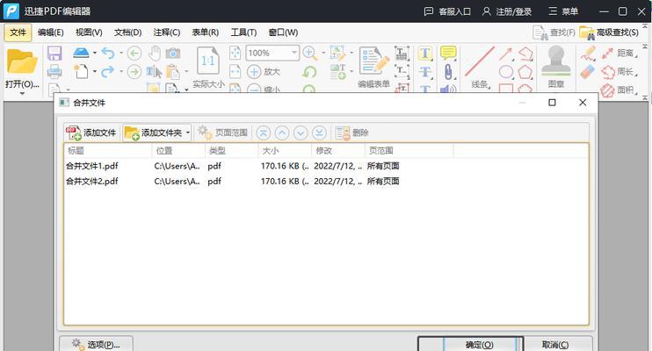Viewport: 652px width, 351px height.
Task: Open the 工具(T) menu
Action: (x=243, y=32)
